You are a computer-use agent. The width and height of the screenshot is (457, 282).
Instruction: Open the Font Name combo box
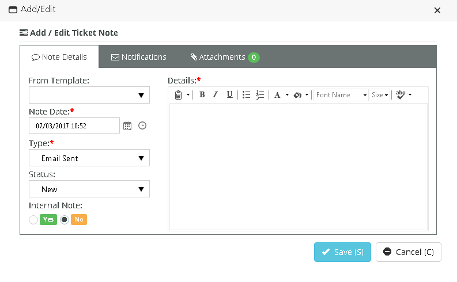pyautogui.click(x=341, y=95)
